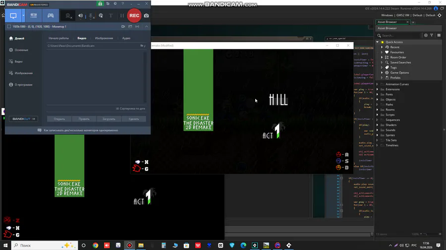Open Bandicam help question mark
This screenshot has height=250, width=446.
[122, 3]
